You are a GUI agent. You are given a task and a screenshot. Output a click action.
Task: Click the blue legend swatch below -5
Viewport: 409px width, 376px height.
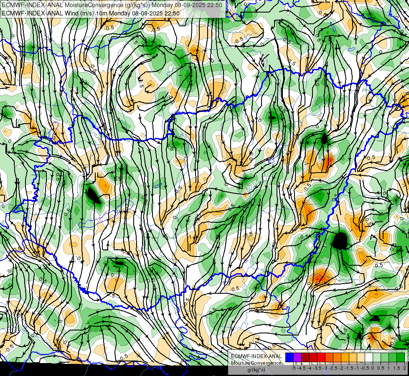click(290, 358)
